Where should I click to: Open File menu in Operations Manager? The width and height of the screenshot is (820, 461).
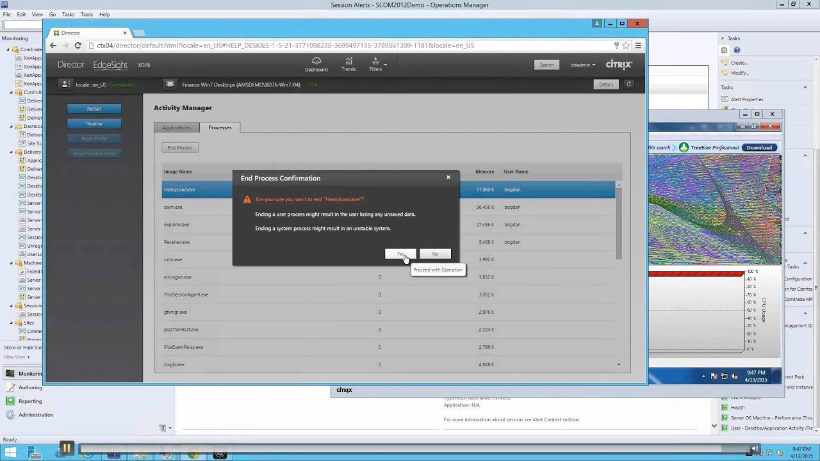pos(6,14)
